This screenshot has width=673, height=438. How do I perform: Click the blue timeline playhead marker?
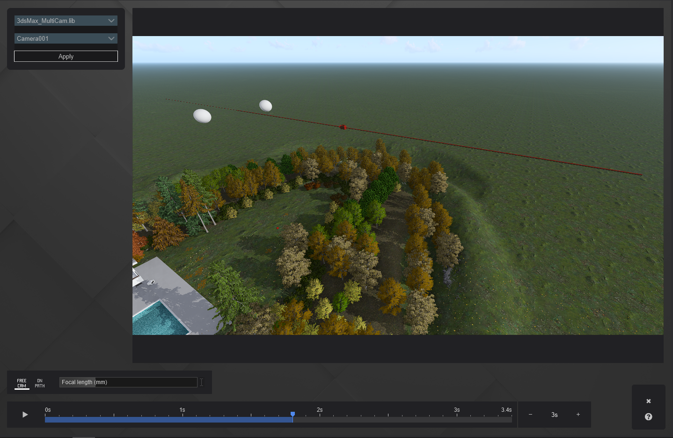point(293,414)
